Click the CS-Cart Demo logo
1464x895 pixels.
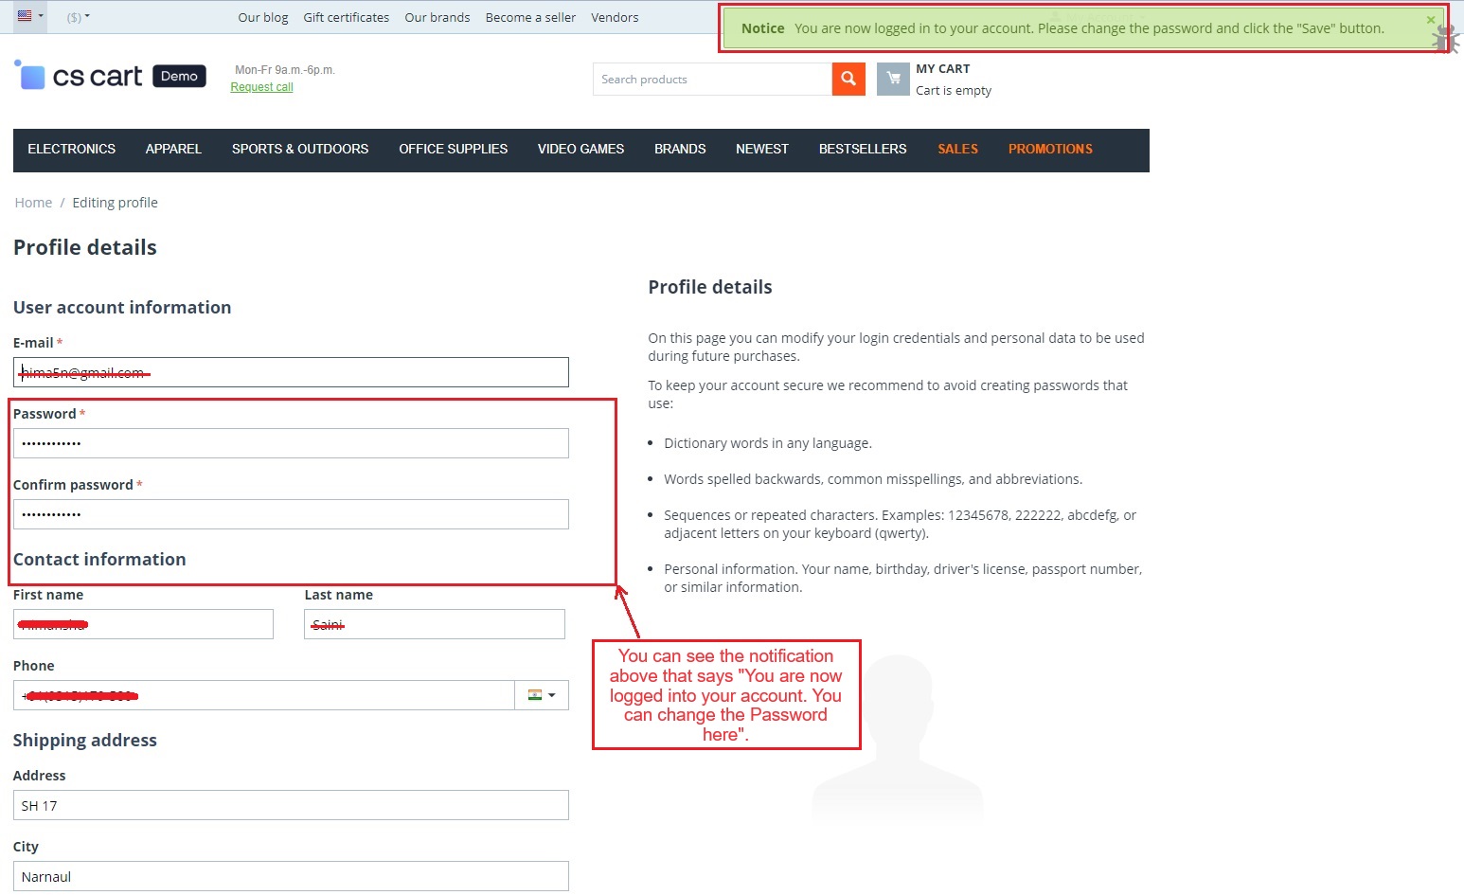click(x=110, y=76)
